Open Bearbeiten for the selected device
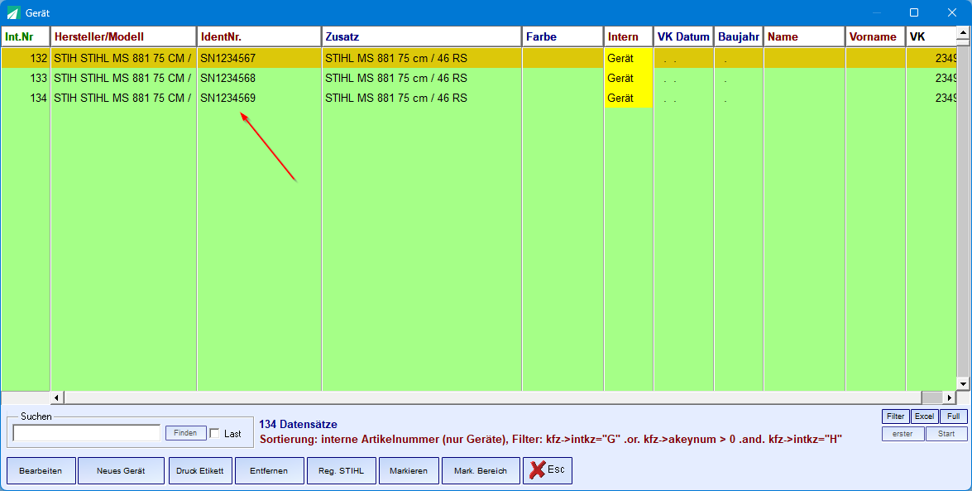The image size is (972, 491). tap(41, 470)
